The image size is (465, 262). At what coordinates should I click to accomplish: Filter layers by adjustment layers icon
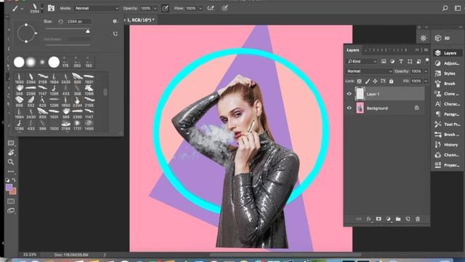[392, 61]
